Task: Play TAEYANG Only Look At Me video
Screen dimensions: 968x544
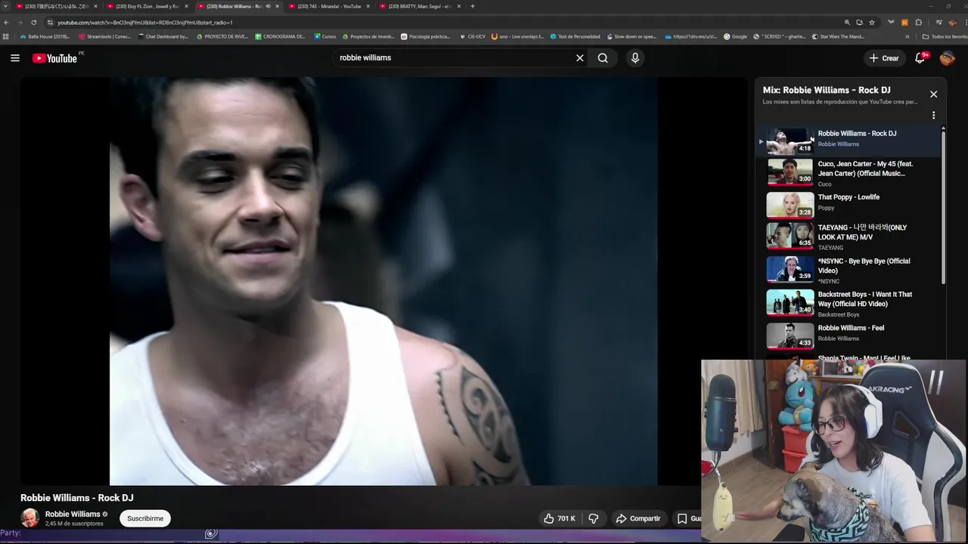Action: 852,236
